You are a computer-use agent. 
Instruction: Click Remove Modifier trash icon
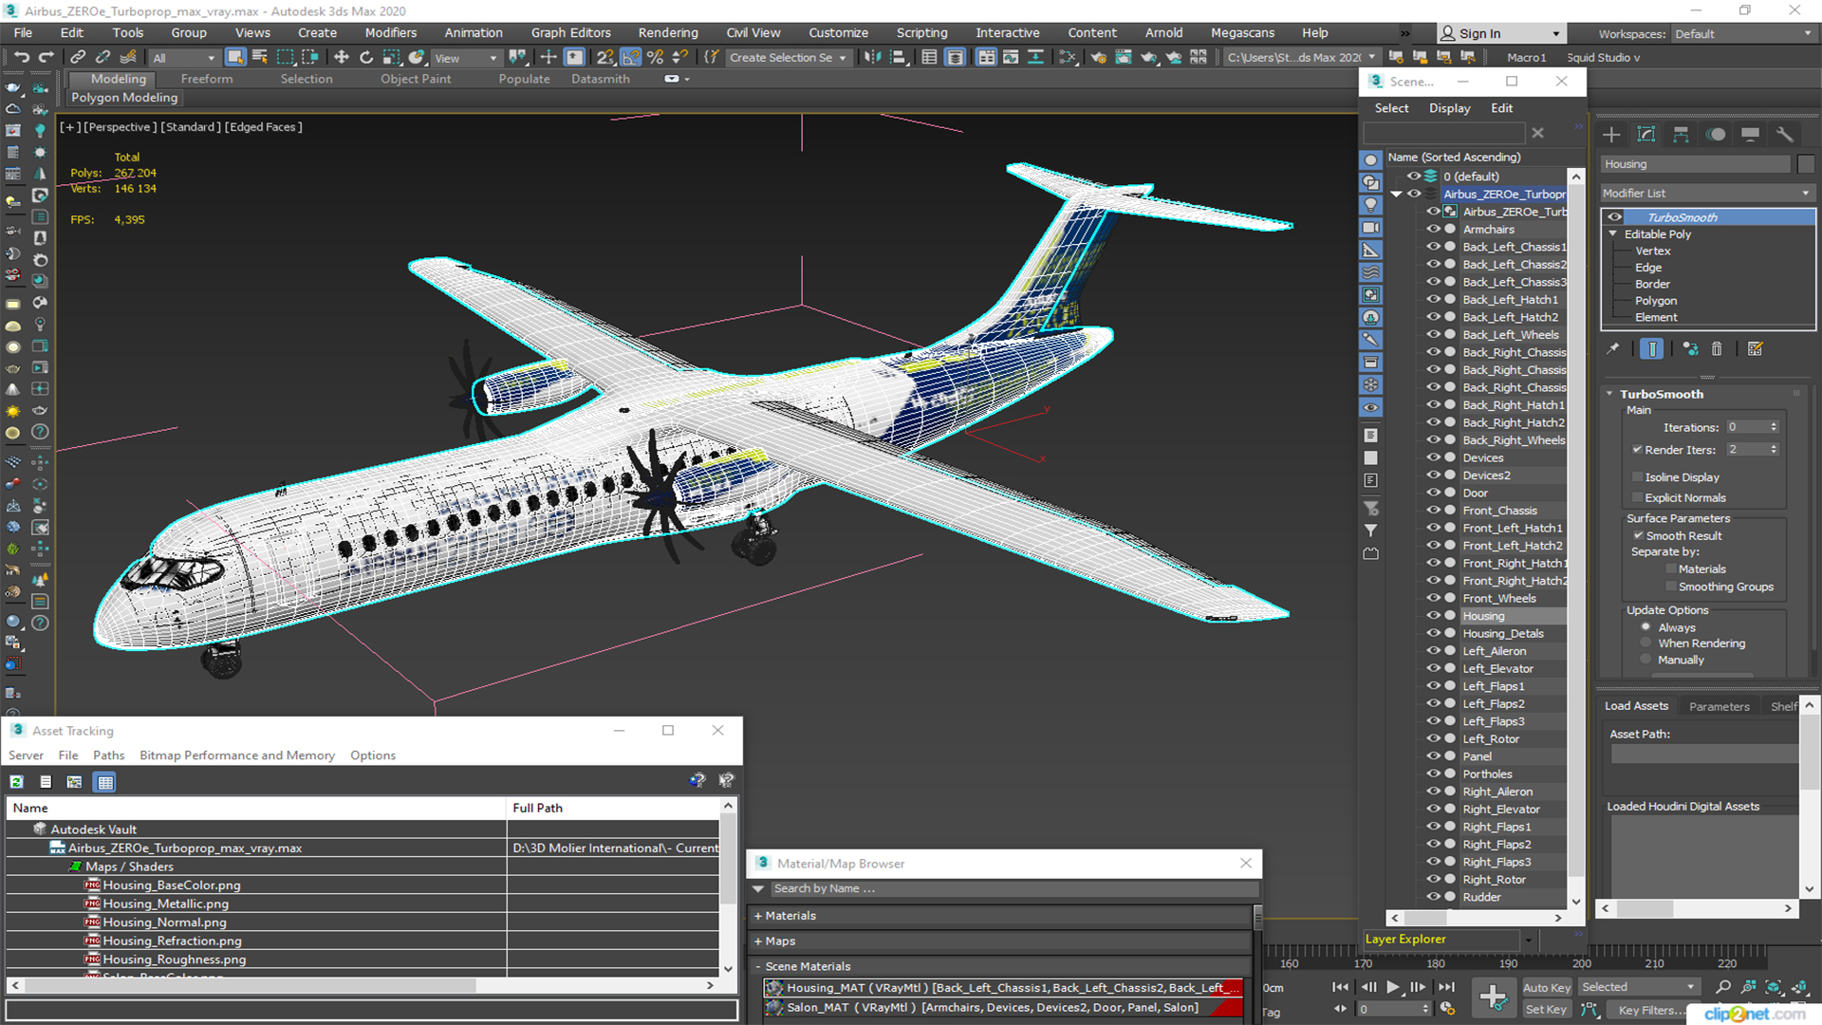coord(1717,349)
